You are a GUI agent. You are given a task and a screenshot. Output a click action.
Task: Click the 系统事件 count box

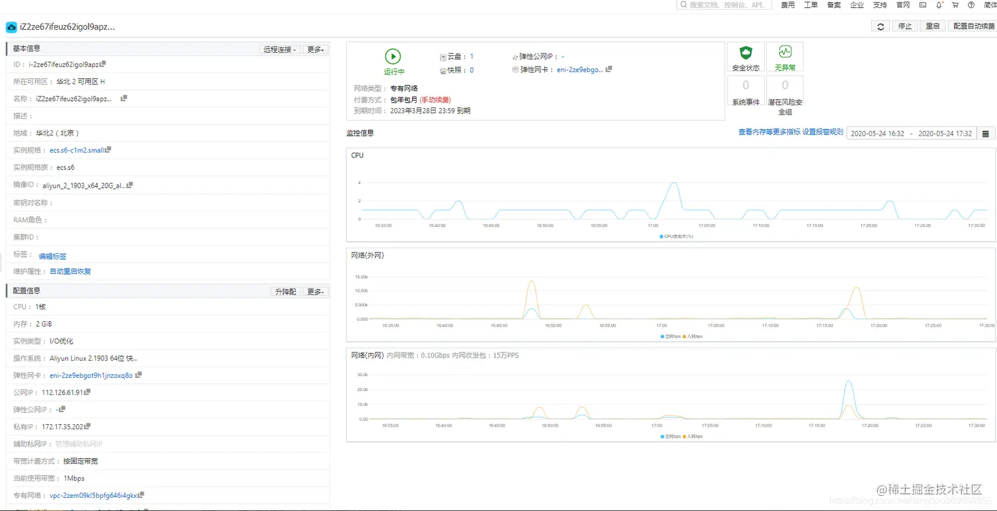746,91
